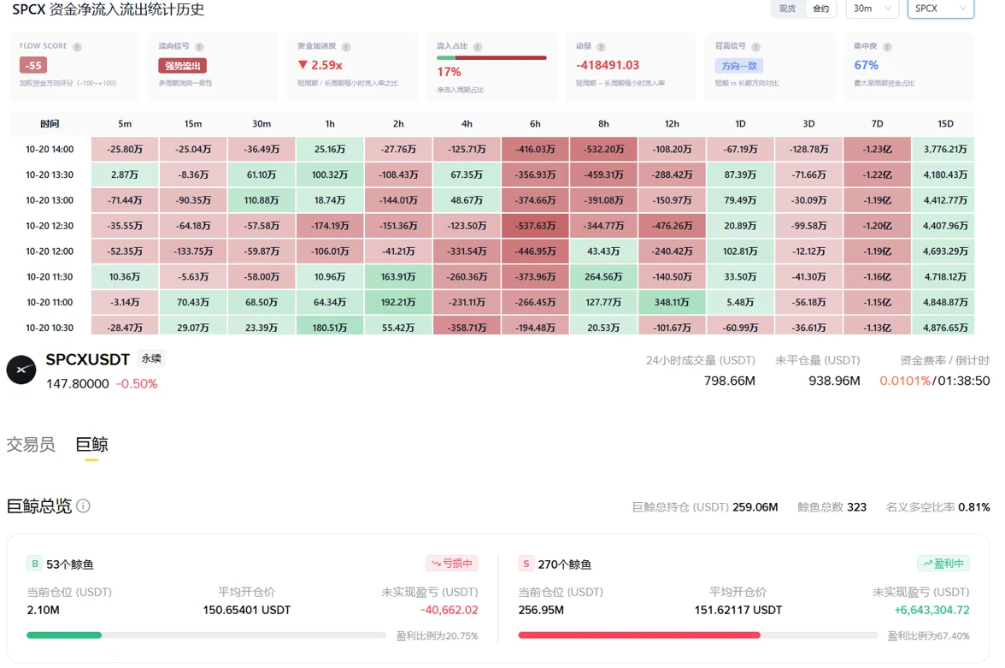Open the FLOW SCORE help tooltip icon

(77, 47)
